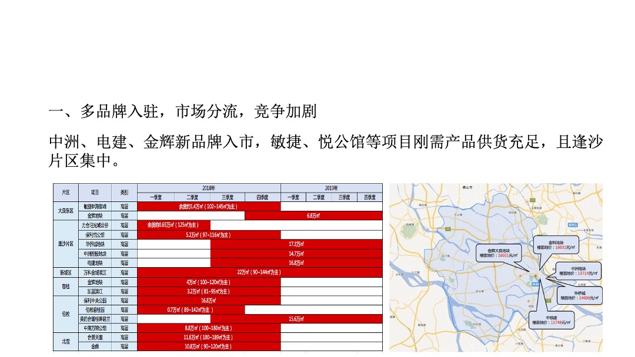Click the 中洲地块 callout on the map

pyautogui.click(x=579, y=270)
